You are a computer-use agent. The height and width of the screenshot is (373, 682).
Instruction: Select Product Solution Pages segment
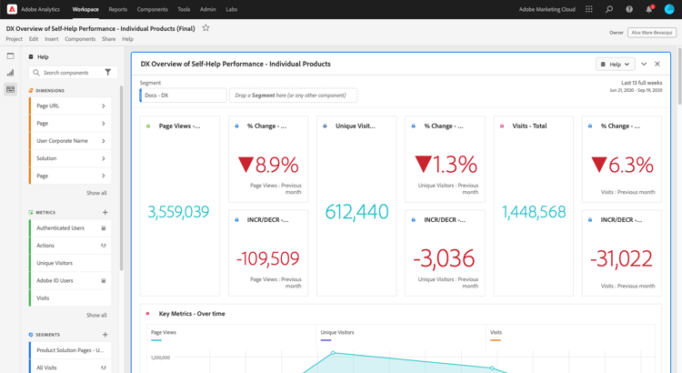[x=70, y=350]
